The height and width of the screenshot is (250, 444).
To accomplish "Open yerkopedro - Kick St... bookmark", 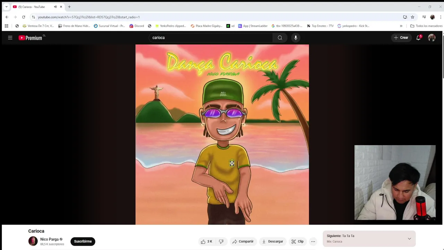I will click(x=353, y=26).
